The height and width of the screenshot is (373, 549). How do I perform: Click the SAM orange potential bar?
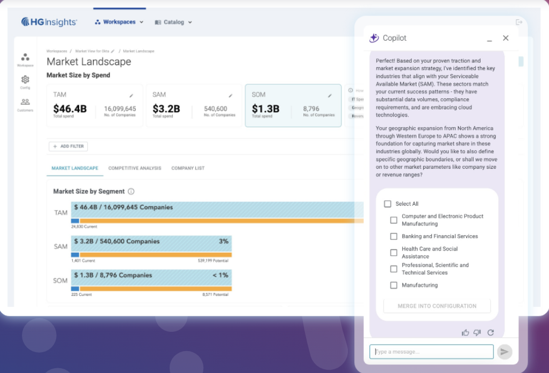(x=156, y=254)
